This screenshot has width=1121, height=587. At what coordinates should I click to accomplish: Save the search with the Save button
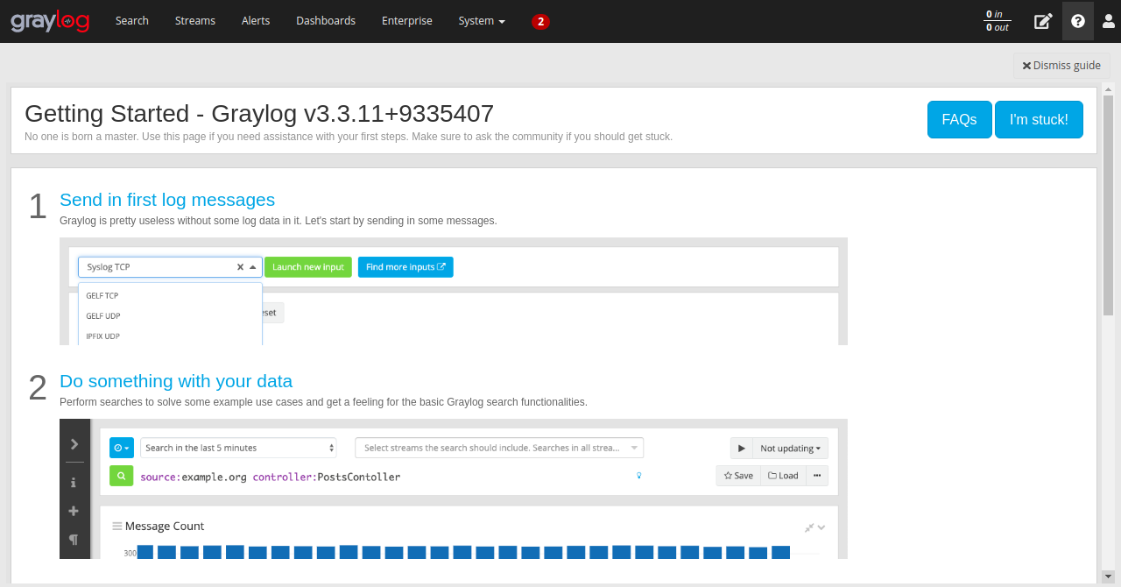738,476
